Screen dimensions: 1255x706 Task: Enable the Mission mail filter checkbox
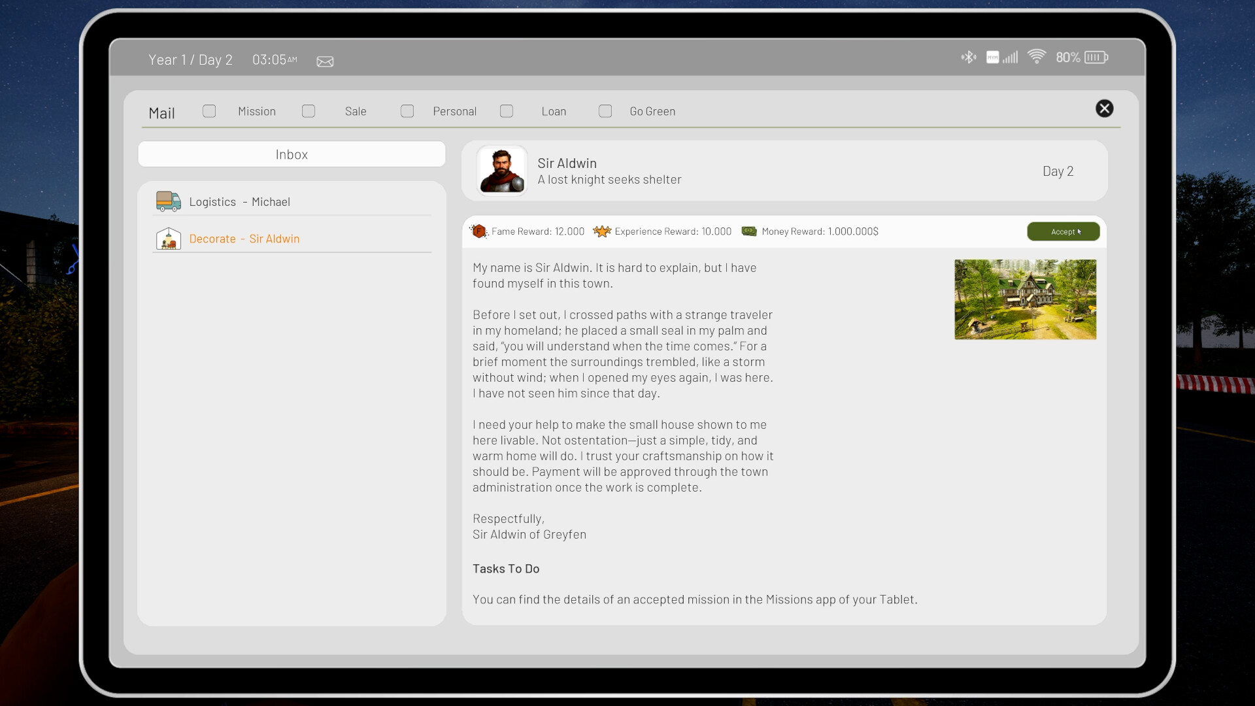click(209, 111)
